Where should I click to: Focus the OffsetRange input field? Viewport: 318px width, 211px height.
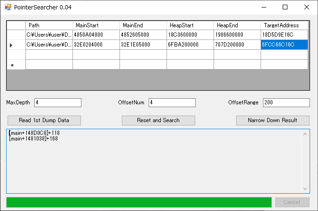coord(286,102)
